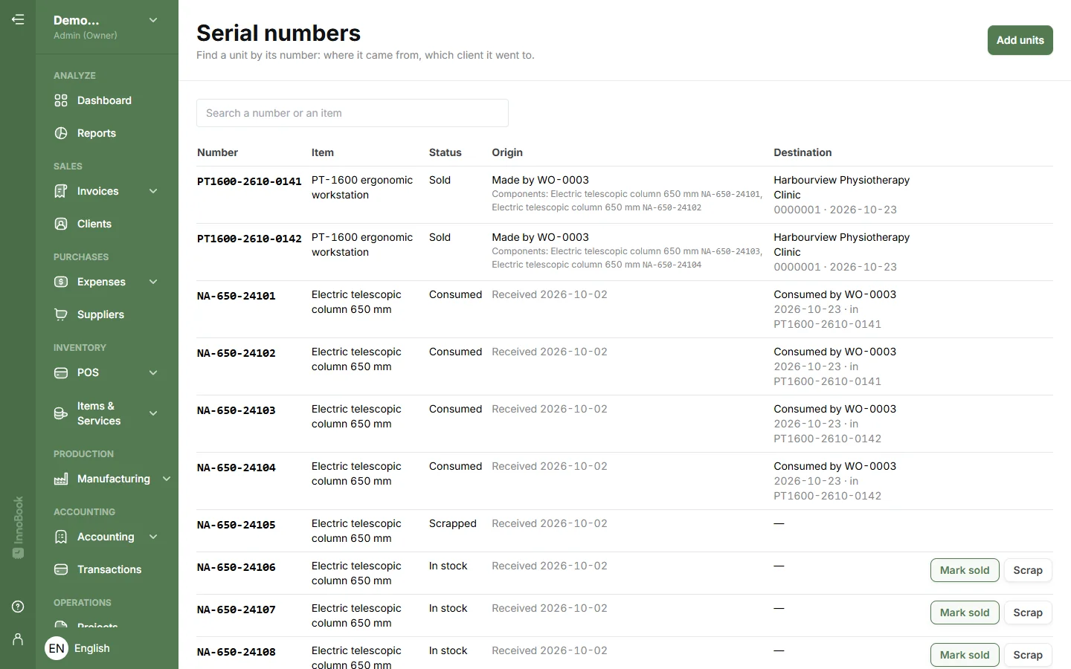
Task: Scrap unit NA-650-24106
Action: pyautogui.click(x=1028, y=570)
